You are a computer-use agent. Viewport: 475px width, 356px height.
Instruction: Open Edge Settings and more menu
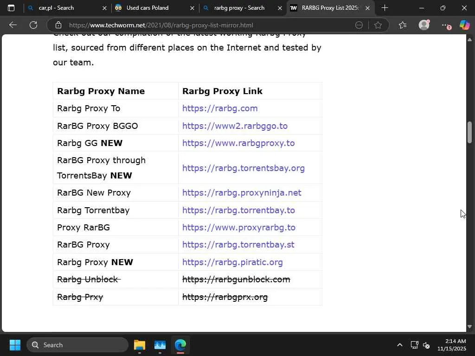tap(446, 25)
